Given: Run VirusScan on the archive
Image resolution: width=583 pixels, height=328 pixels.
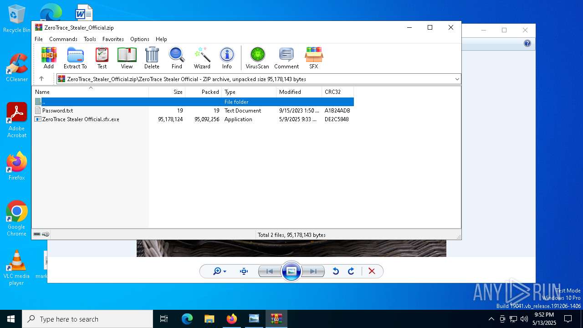Looking at the screenshot, I should point(257,58).
